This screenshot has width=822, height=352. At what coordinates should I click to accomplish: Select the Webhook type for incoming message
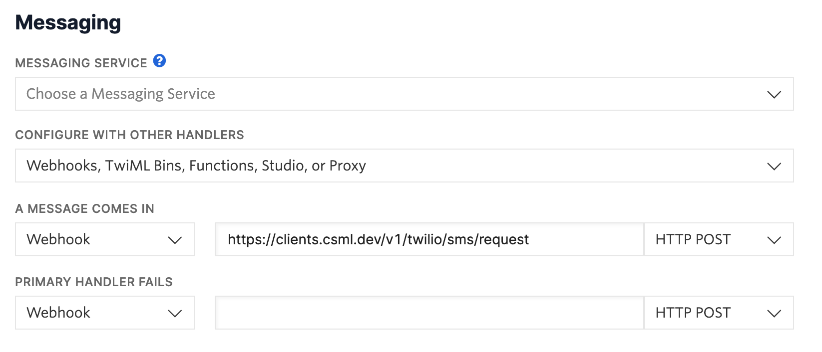105,239
